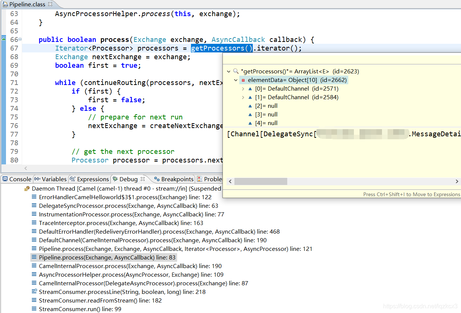
Task: Close the Debug view tab
Action: (x=143, y=179)
